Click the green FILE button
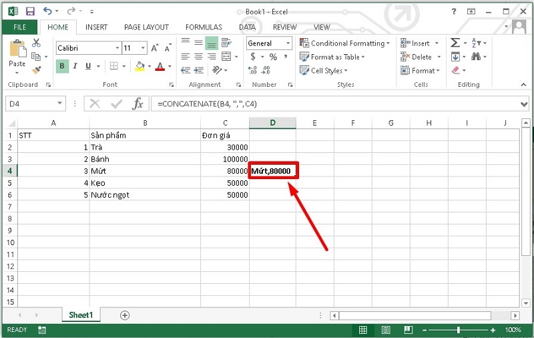Viewport: 534px width, 338px height. coord(19,27)
